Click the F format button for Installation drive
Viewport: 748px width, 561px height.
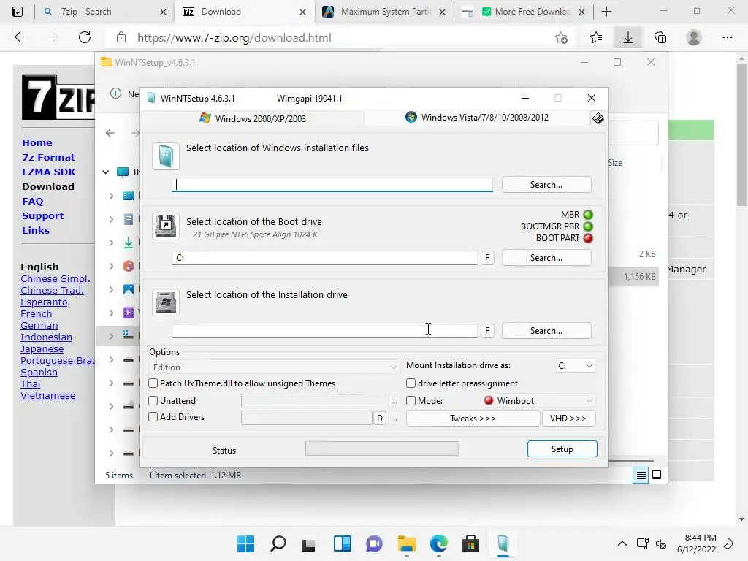[487, 331]
